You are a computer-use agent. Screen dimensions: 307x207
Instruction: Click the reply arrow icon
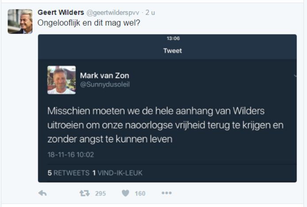(x=42, y=193)
